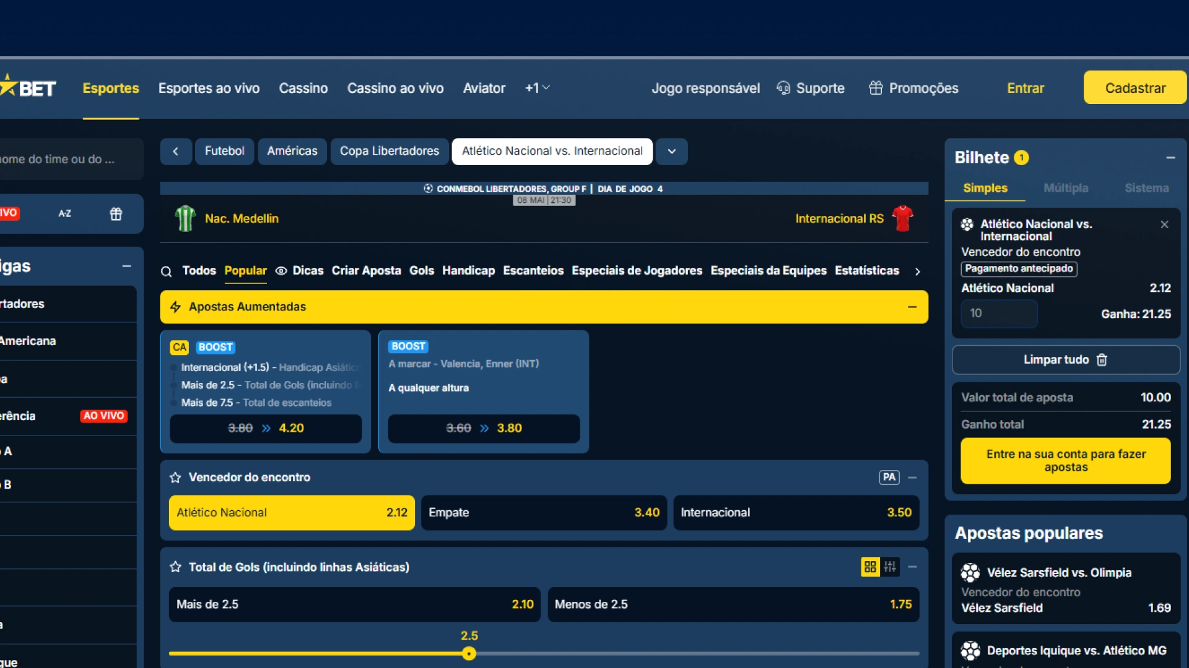Open the gift bonuses icon in sidebar

[x=116, y=214]
